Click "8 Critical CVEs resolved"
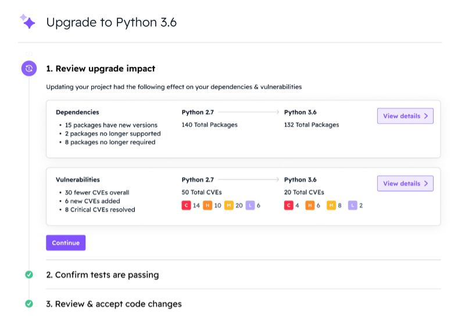The image size is (465, 325). tap(100, 210)
